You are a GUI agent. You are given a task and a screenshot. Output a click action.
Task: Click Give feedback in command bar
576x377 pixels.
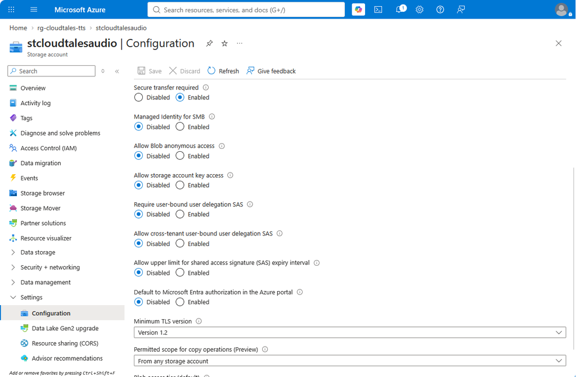[271, 71]
